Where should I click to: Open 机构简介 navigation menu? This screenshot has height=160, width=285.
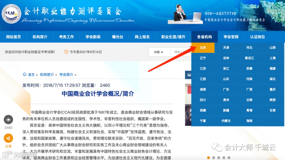(x=40, y=37)
